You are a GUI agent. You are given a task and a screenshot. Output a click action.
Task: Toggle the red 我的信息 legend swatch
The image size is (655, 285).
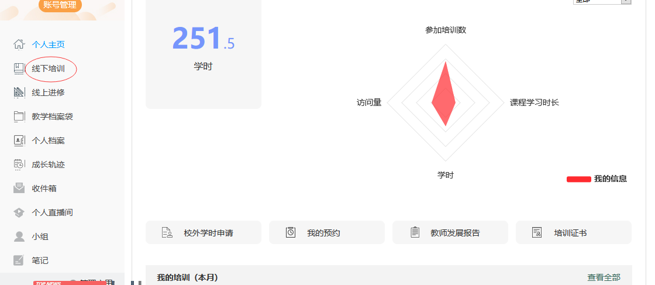(x=578, y=179)
